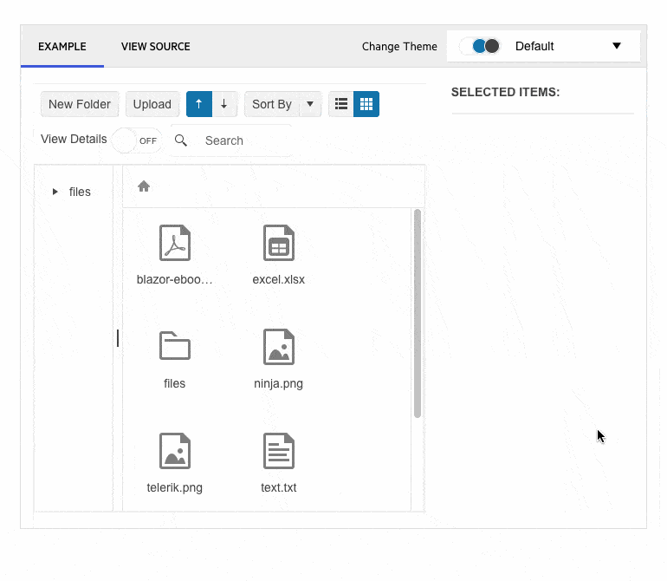Viewport: 667px width, 581px height.
Task: Click the blazor-eboo... file name
Action: tap(174, 279)
